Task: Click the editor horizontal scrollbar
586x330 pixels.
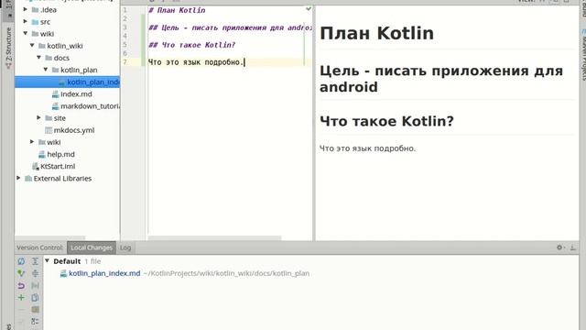Action: [214, 238]
